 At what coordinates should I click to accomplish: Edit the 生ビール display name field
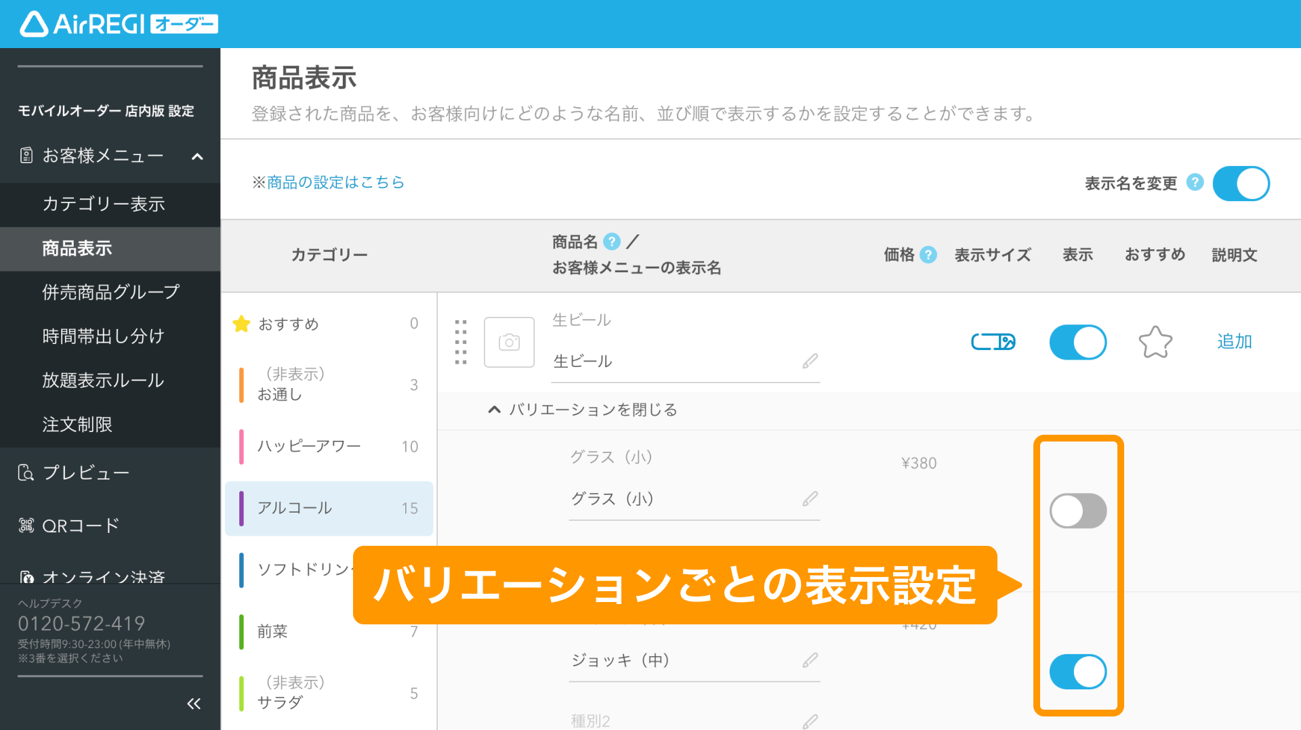pos(685,362)
